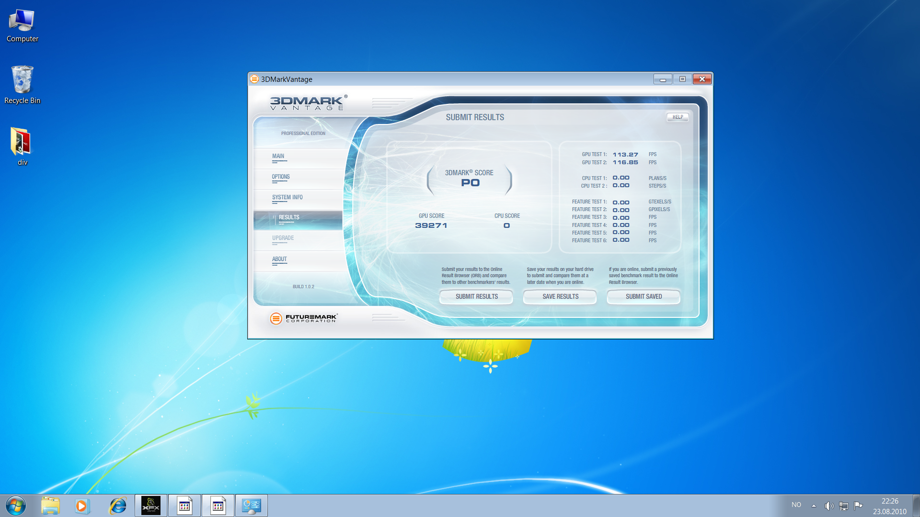Click the SAVE RESULTS button

pyautogui.click(x=560, y=297)
